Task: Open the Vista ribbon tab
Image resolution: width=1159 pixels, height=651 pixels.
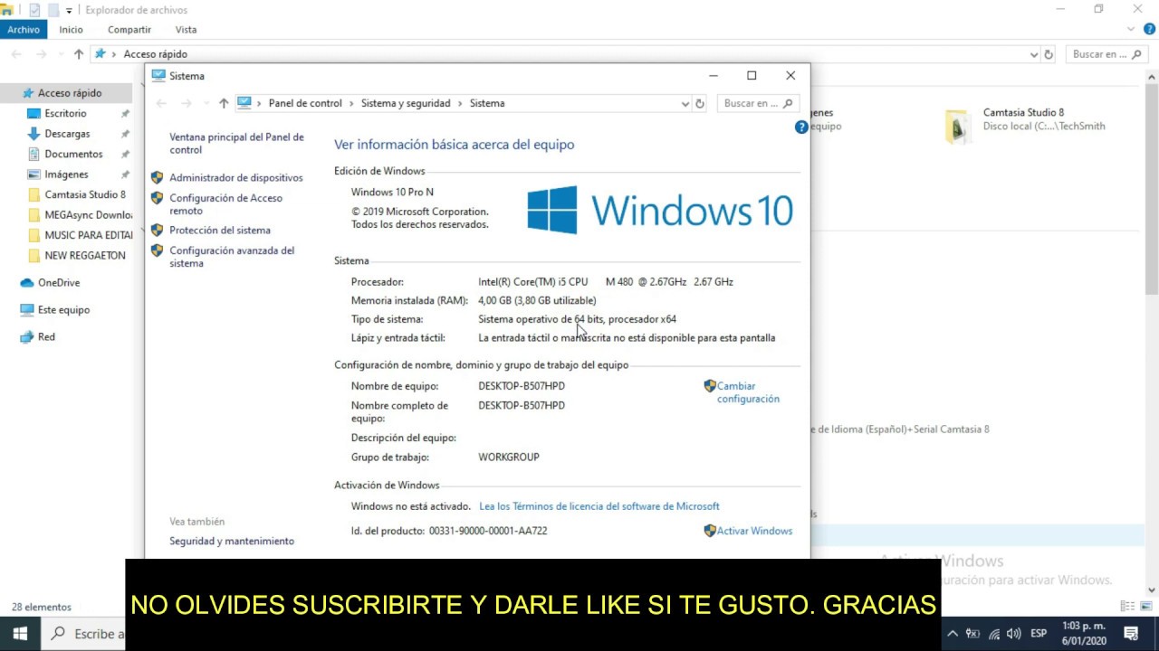Action: pyautogui.click(x=186, y=30)
